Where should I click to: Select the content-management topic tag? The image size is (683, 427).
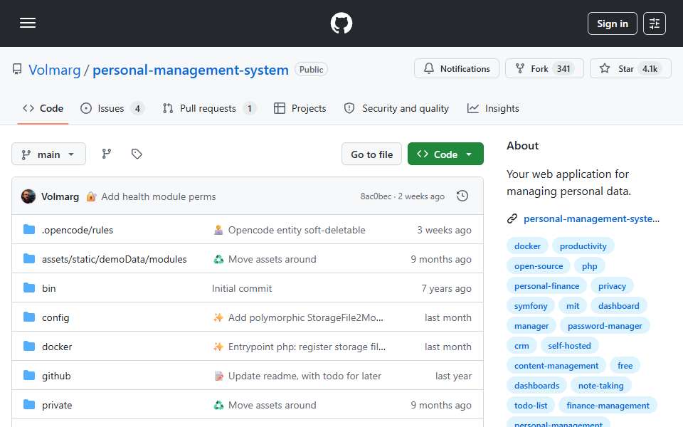pyautogui.click(x=556, y=366)
